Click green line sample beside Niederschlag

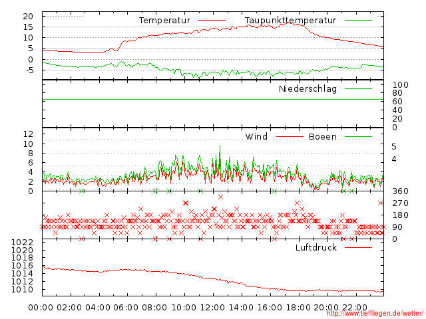pyautogui.click(x=358, y=88)
